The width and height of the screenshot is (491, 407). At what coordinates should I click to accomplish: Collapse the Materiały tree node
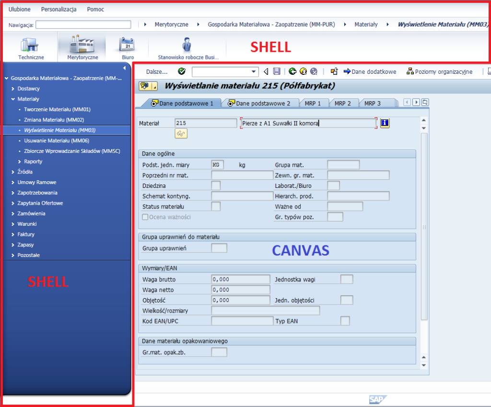click(13, 99)
